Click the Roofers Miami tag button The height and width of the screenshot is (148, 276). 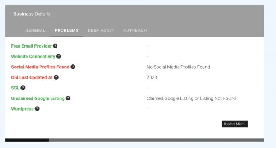[235, 124]
